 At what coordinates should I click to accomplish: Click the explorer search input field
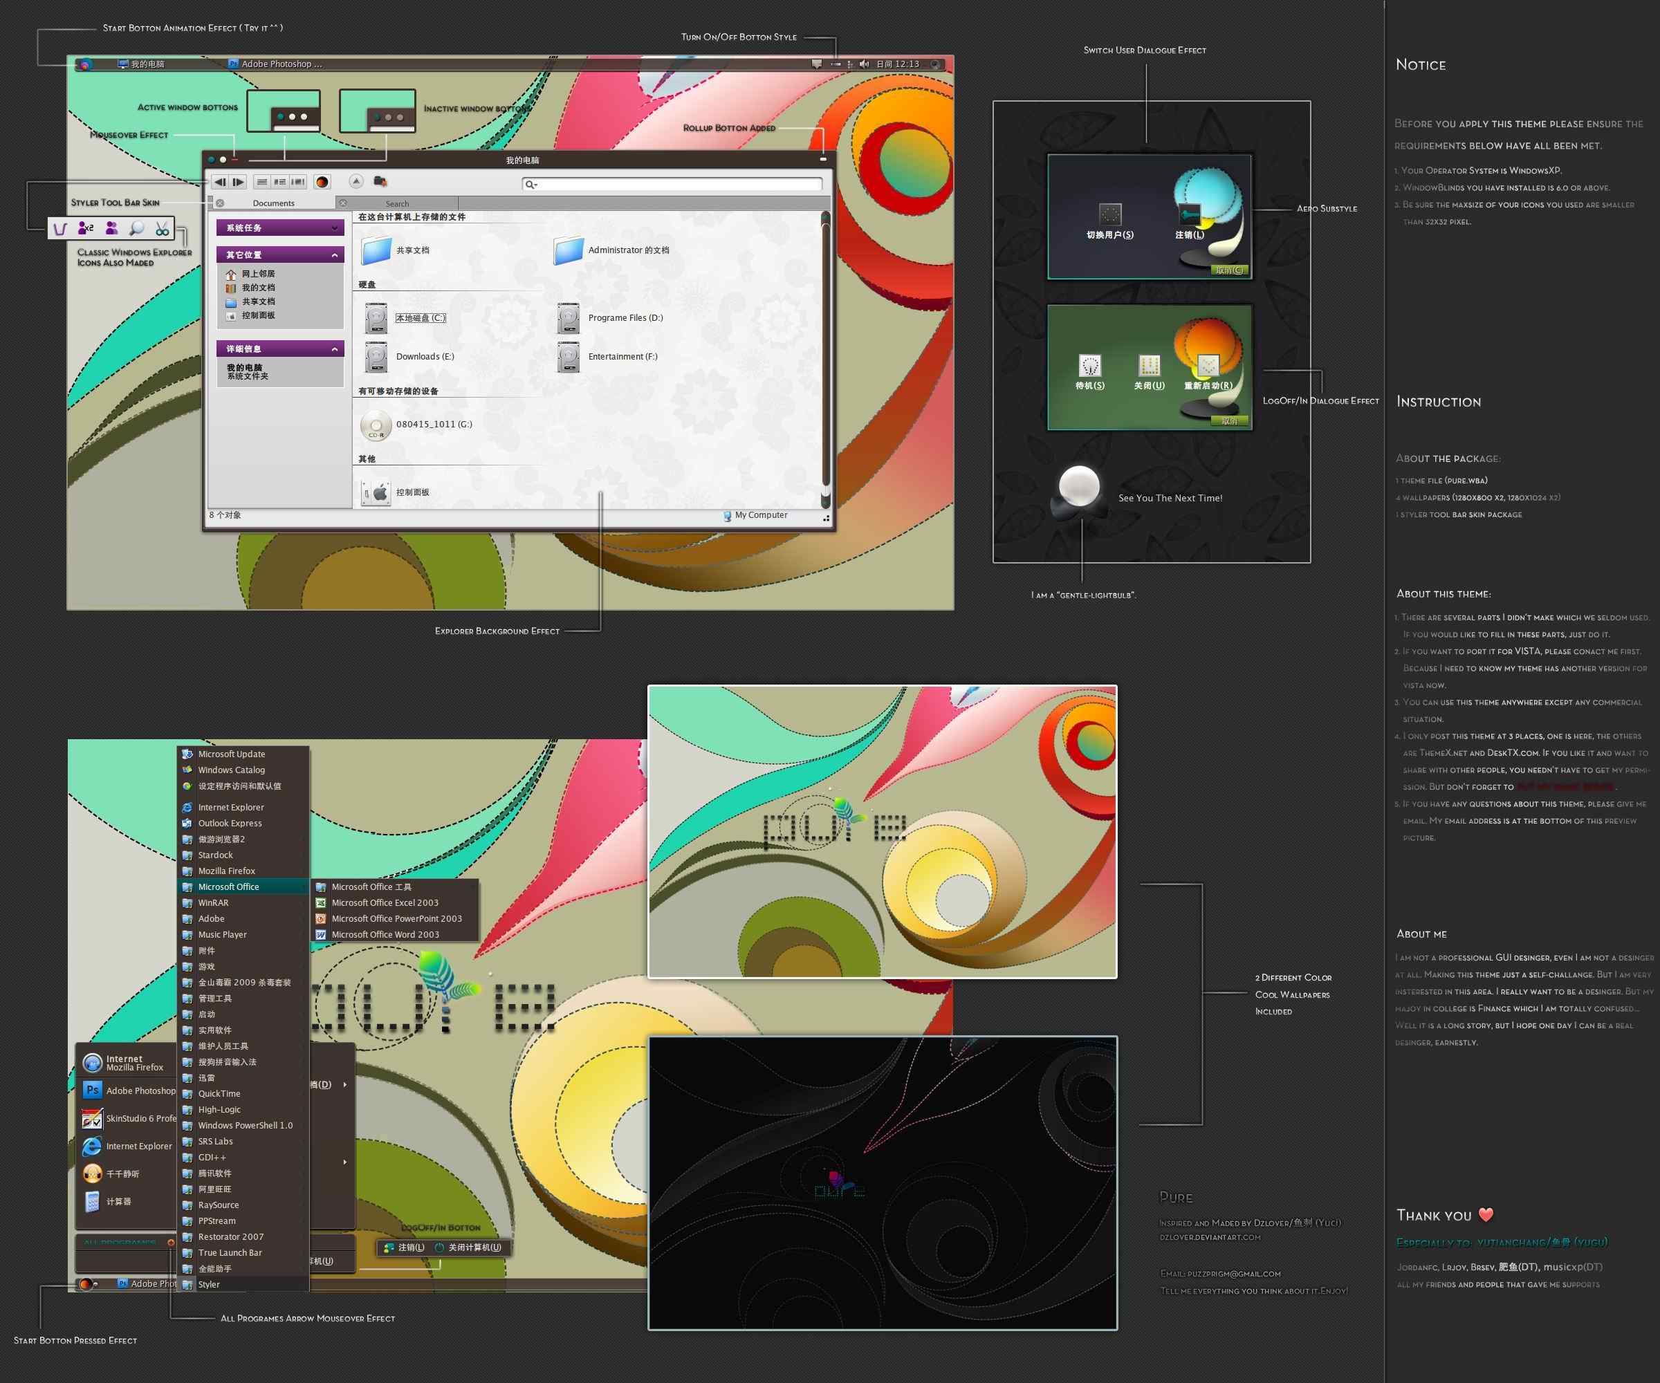(673, 184)
